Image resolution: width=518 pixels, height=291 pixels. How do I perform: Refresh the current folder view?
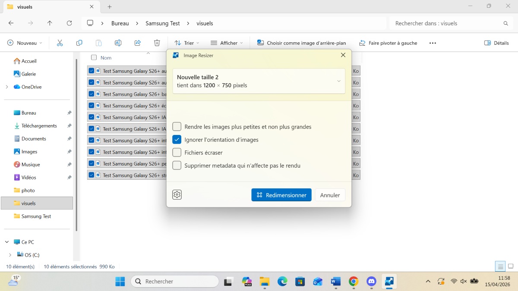[x=69, y=23]
